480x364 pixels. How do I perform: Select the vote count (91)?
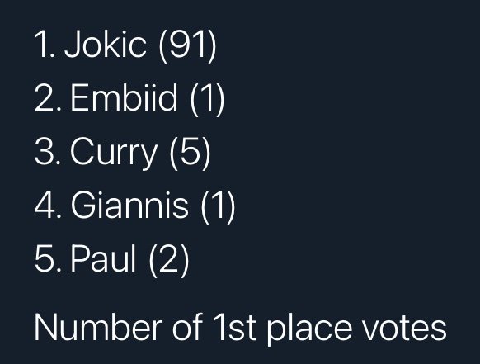point(188,45)
